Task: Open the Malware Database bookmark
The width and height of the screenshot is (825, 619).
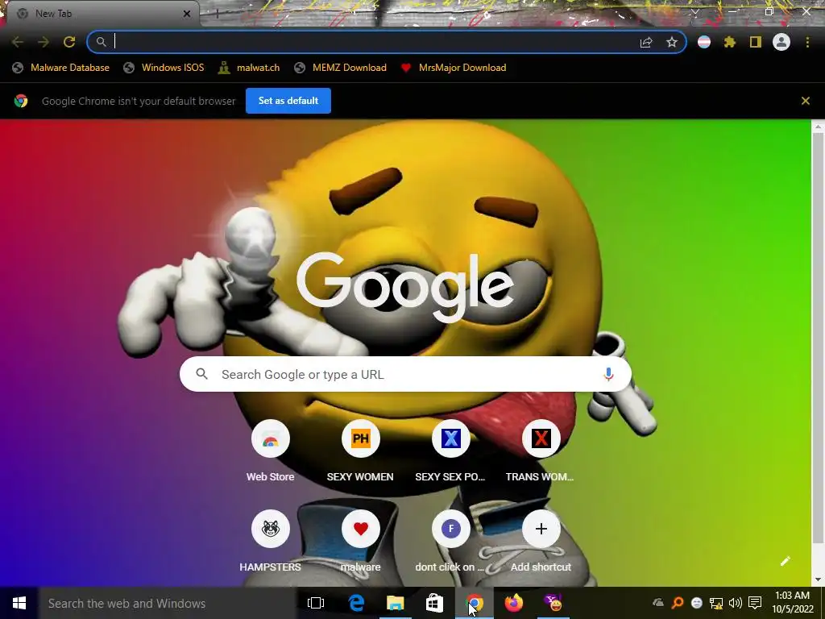Action: [61, 68]
